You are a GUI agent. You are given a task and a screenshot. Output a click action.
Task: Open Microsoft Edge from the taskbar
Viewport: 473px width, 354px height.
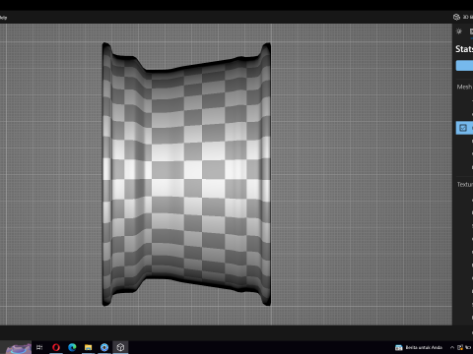72,347
